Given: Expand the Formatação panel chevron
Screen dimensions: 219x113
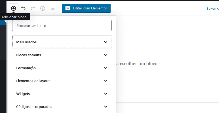Looking at the screenshot, I should coord(106,68).
